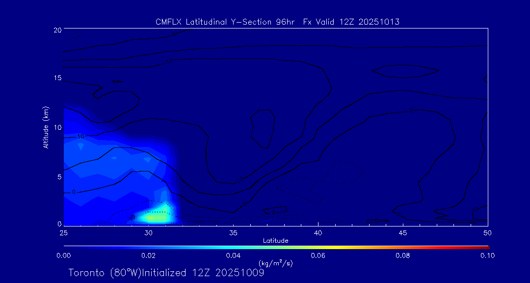Screen dimensions: 530x283
Task: Click the x-axis tick label 50
Action: [488, 232]
